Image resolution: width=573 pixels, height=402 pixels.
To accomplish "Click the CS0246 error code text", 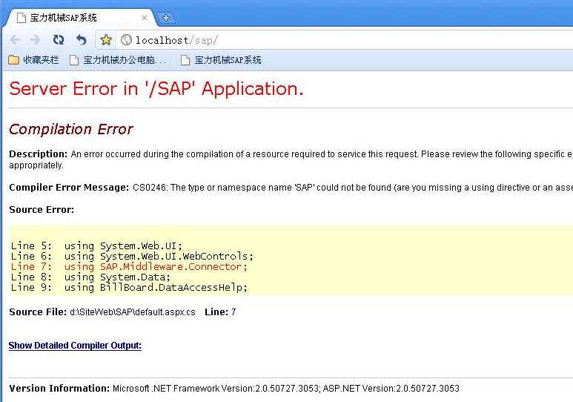I will (149, 188).
